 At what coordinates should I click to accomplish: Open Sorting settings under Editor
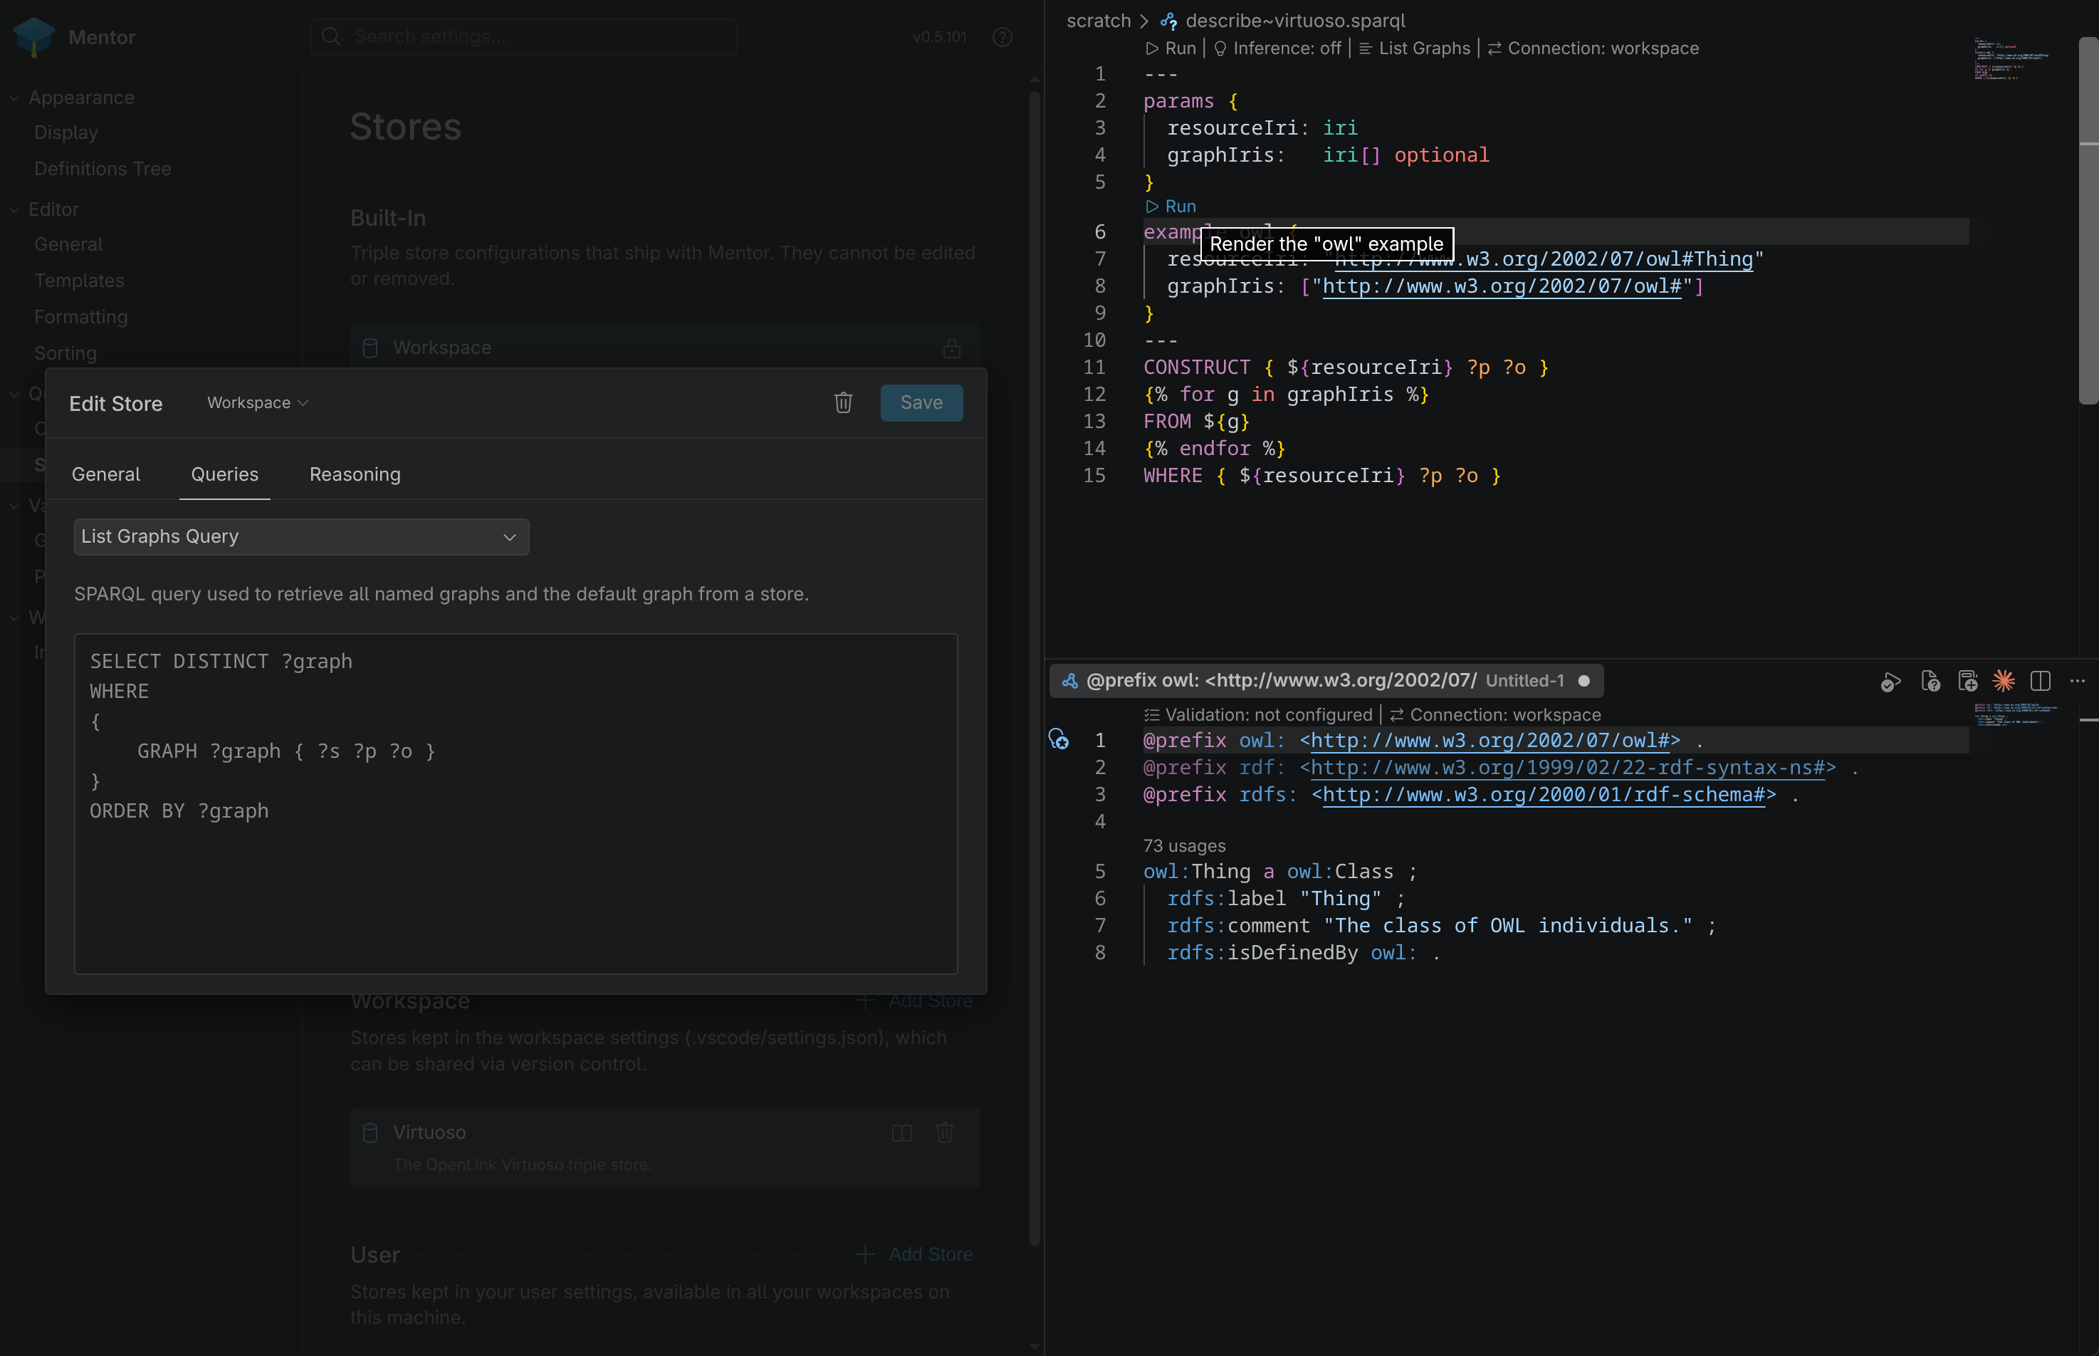point(65,353)
